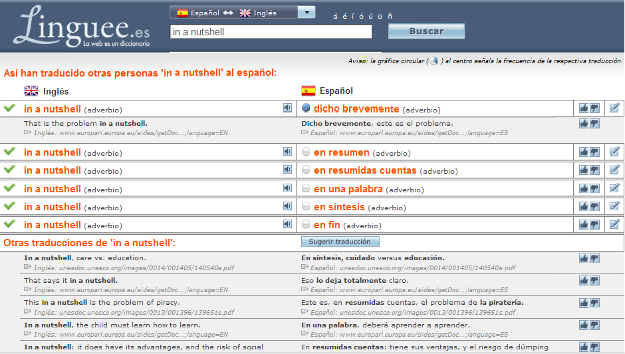The height and width of the screenshot is (354, 625).
Task: Insert special character í
Action: click(x=353, y=17)
